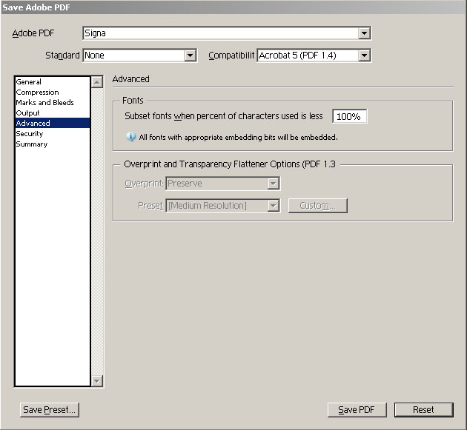Click the Save Adobe PDF title bar
Image resolution: width=467 pixels, height=430 pixels.
[x=233, y=7]
